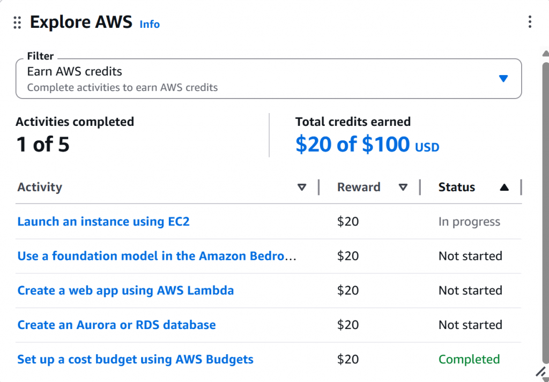Click the Status column ascending sort arrow
Viewport: 549px width, 382px height.
click(504, 187)
